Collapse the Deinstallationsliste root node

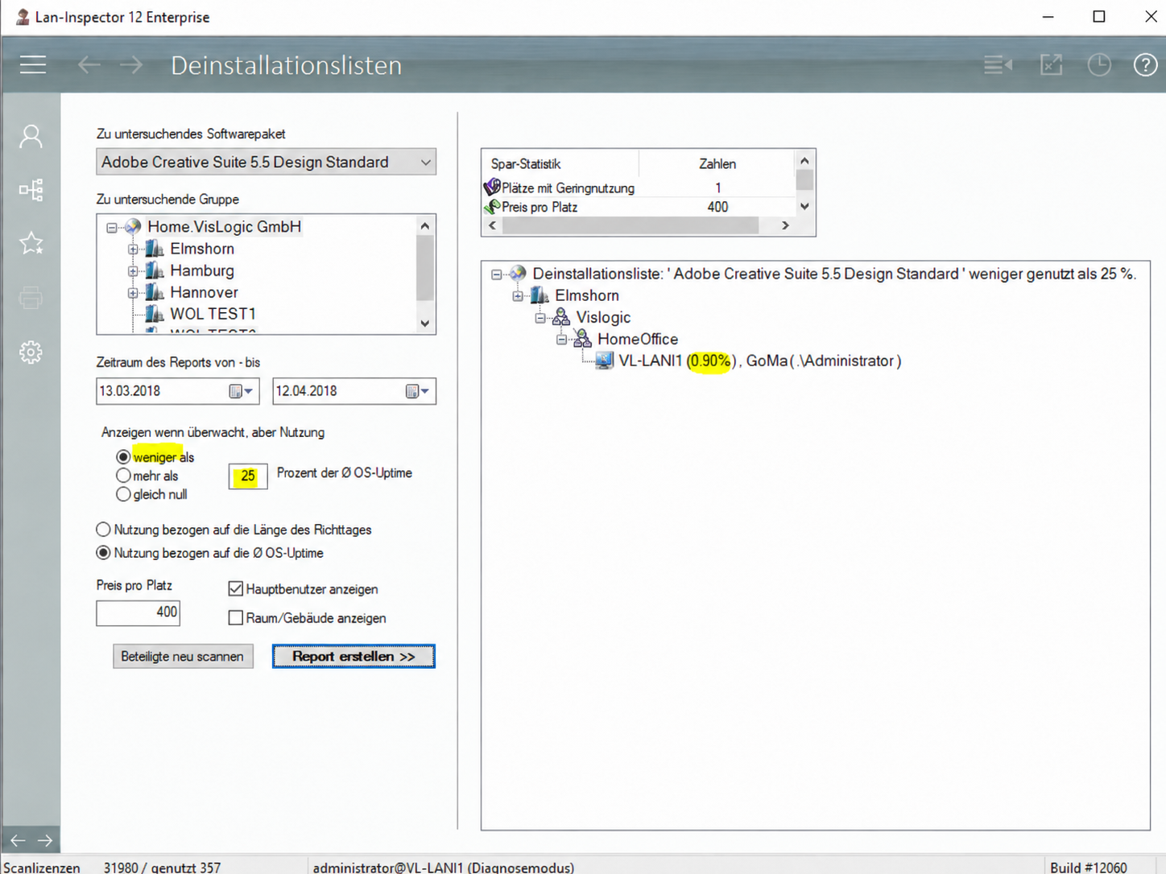497,274
